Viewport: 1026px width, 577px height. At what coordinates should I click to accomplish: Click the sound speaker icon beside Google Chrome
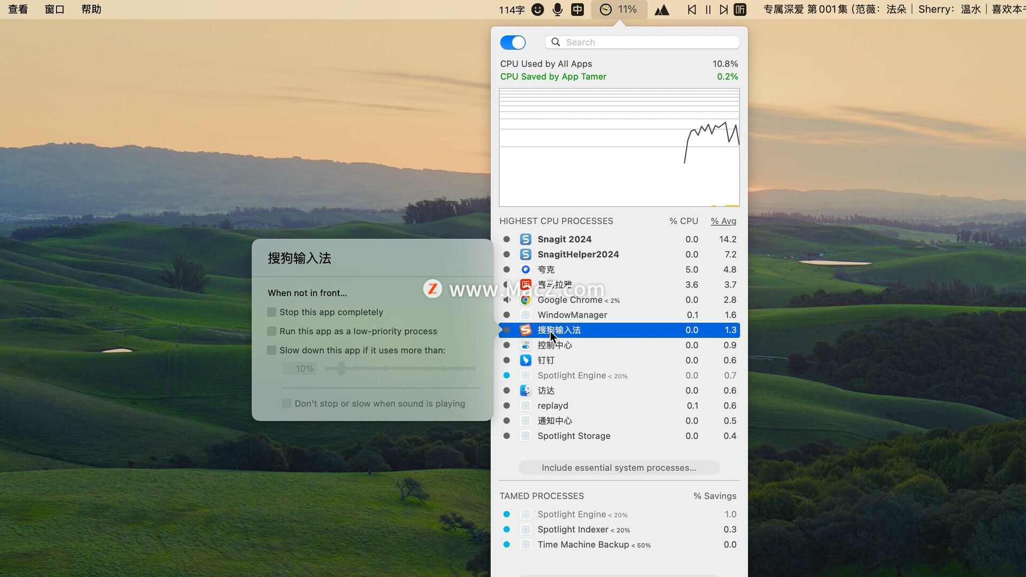pyautogui.click(x=507, y=300)
